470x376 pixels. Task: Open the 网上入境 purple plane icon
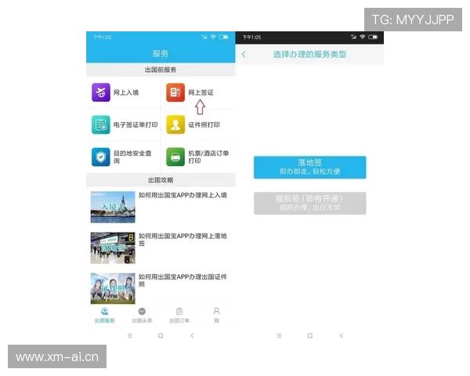pos(101,92)
